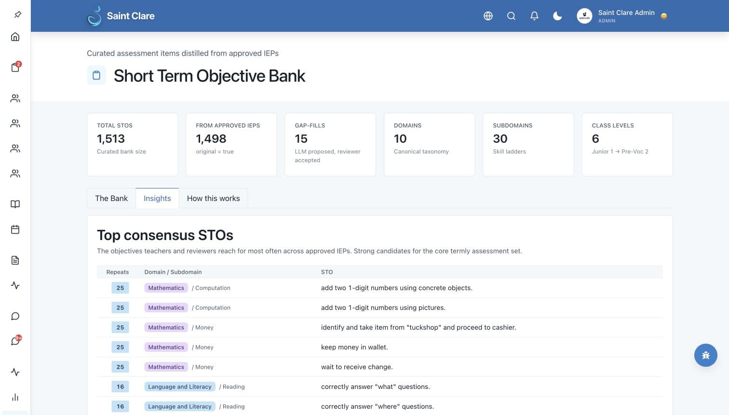
Task: Toggle dark mode with the moon icon
Action: pos(557,16)
